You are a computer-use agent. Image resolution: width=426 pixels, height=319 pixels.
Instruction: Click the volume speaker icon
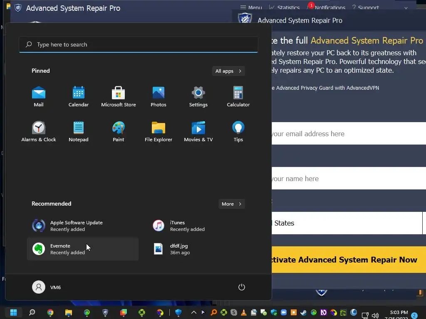375,316
